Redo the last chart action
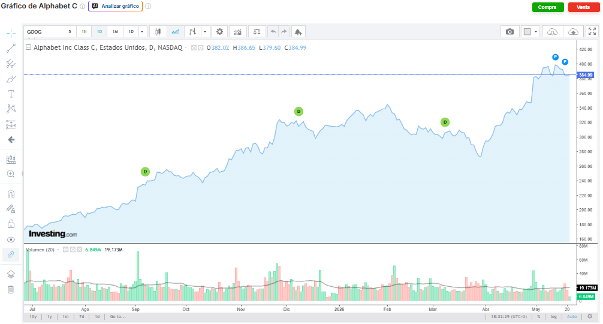 click(x=284, y=32)
